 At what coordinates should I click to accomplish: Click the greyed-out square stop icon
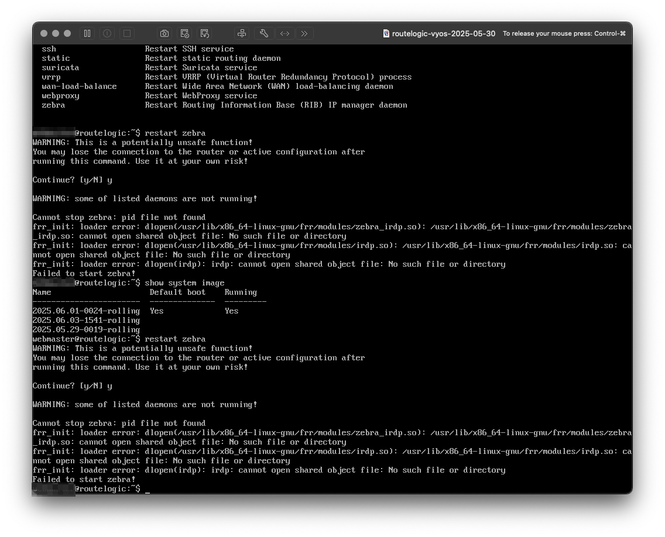127,33
